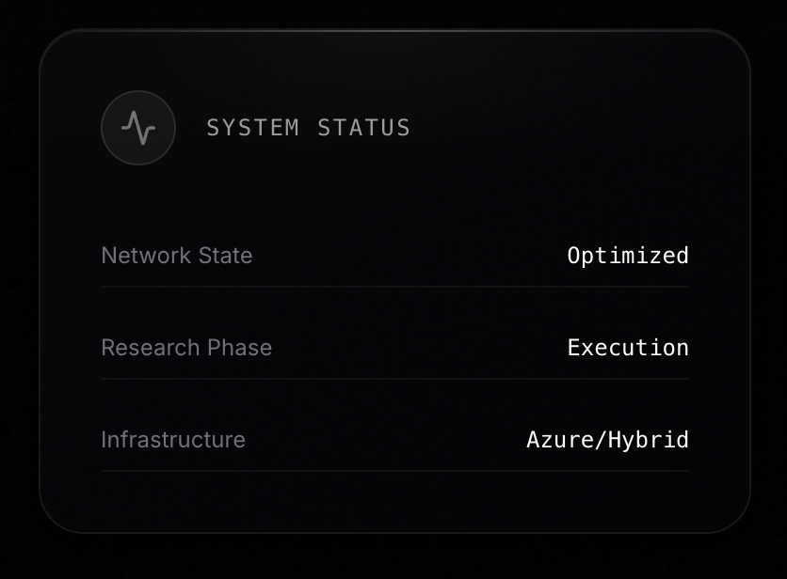Click the Azure/Hybrid infrastructure value

(x=607, y=440)
